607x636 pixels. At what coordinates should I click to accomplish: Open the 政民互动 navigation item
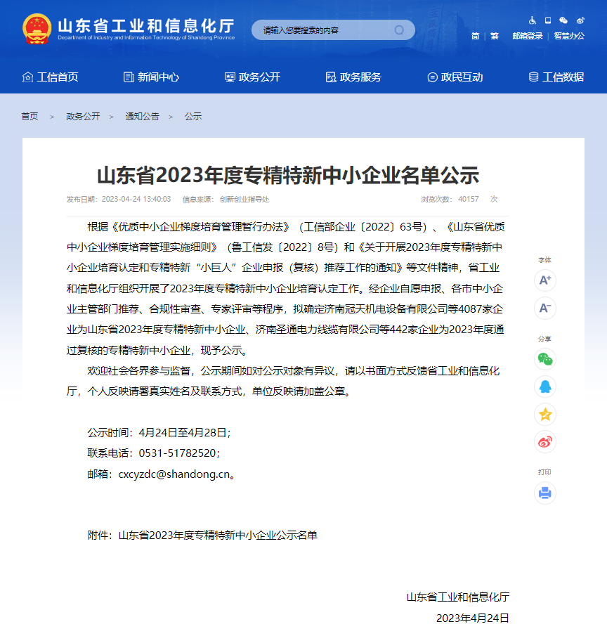point(455,77)
